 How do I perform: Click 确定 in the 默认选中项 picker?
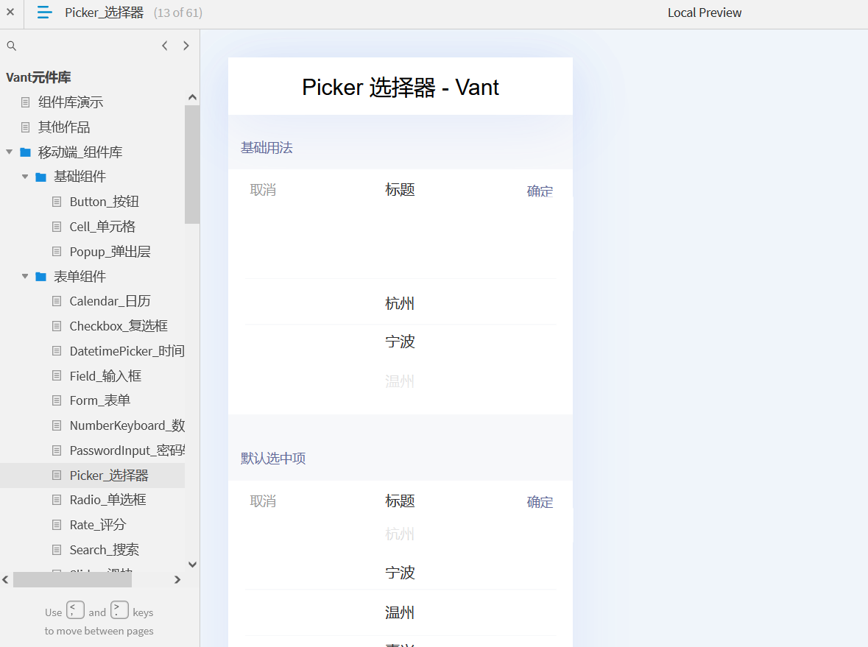[540, 503]
